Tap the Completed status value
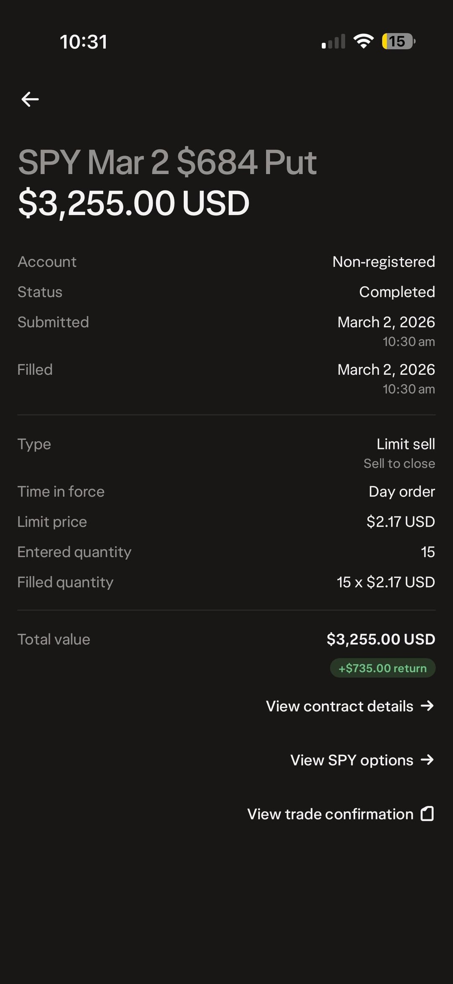Viewport: 453px width, 984px height. pos(397,292)
